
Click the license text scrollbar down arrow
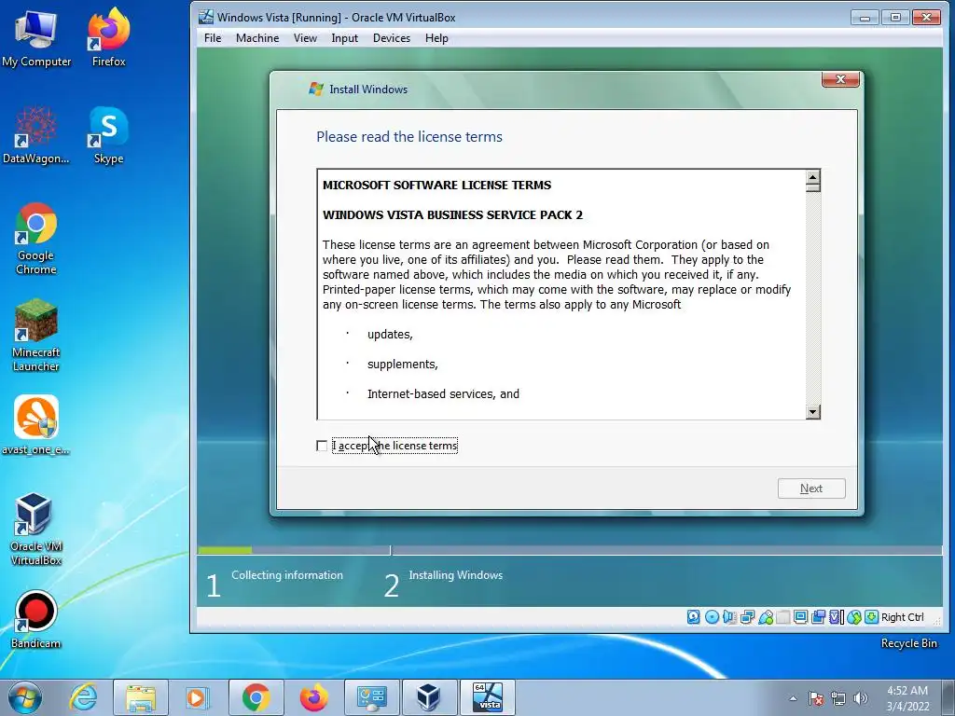[x=812, y=412]
